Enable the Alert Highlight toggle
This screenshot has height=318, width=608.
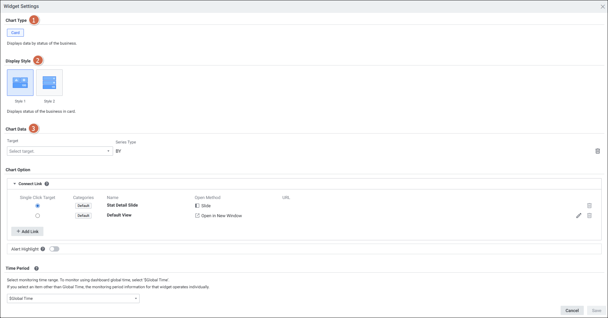click(x=54, y=249)
